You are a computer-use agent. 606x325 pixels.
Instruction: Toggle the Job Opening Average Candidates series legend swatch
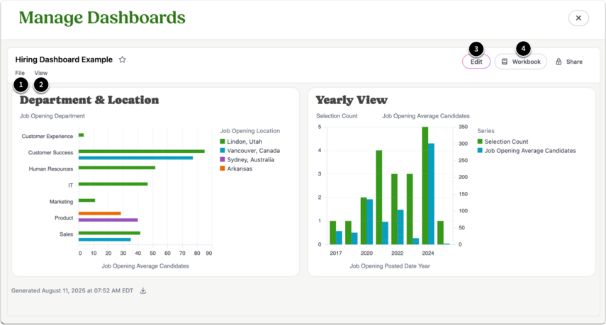(480, 151)
